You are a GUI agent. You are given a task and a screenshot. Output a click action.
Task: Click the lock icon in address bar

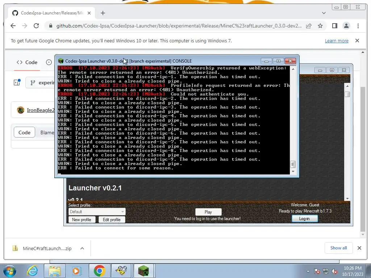pyautogui.click(x=50, y=26)
